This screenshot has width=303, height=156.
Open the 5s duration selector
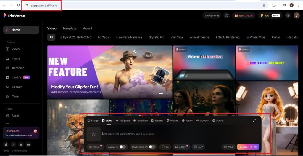tap(165, 147)
